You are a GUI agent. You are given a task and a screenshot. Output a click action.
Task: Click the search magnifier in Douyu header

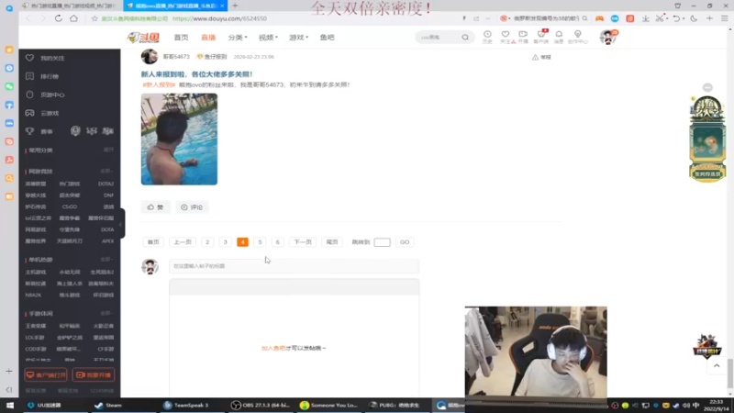(465, 38)
